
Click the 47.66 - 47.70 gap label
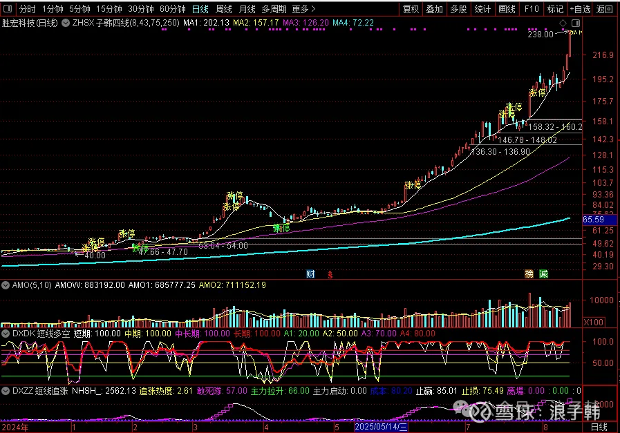point(163,252)
